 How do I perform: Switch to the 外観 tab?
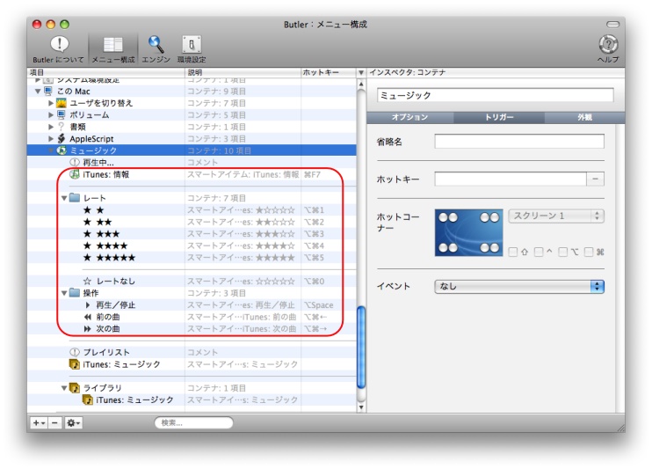point(584,117)
